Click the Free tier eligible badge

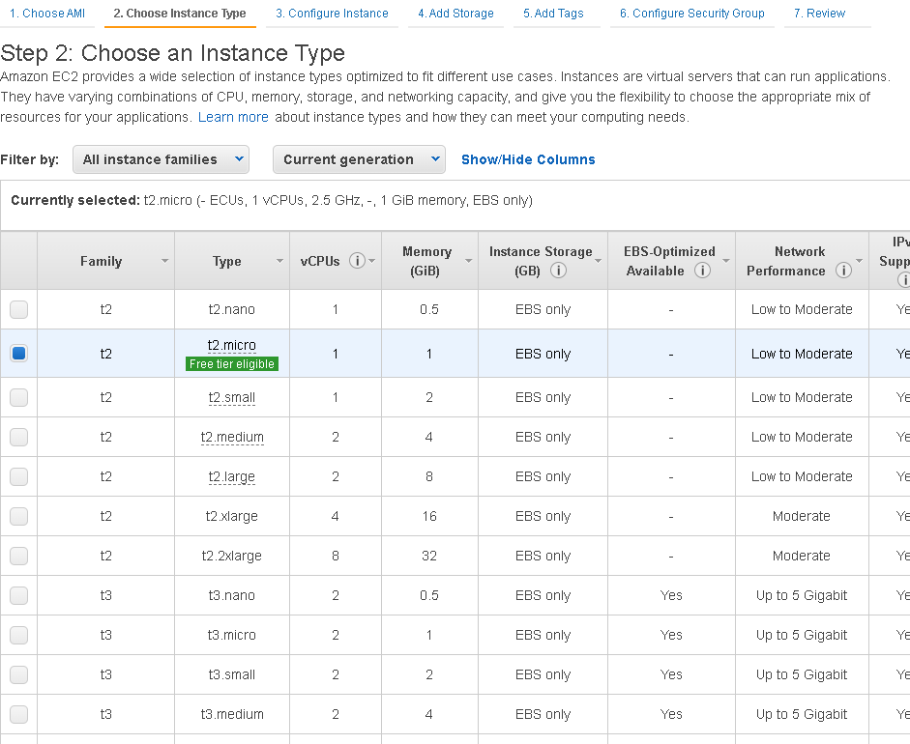(x=232, y=363)
